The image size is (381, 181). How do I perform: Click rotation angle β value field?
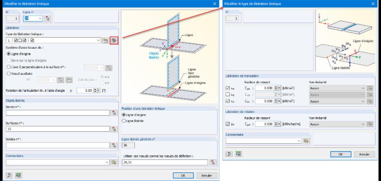click(x=85, y=90)
